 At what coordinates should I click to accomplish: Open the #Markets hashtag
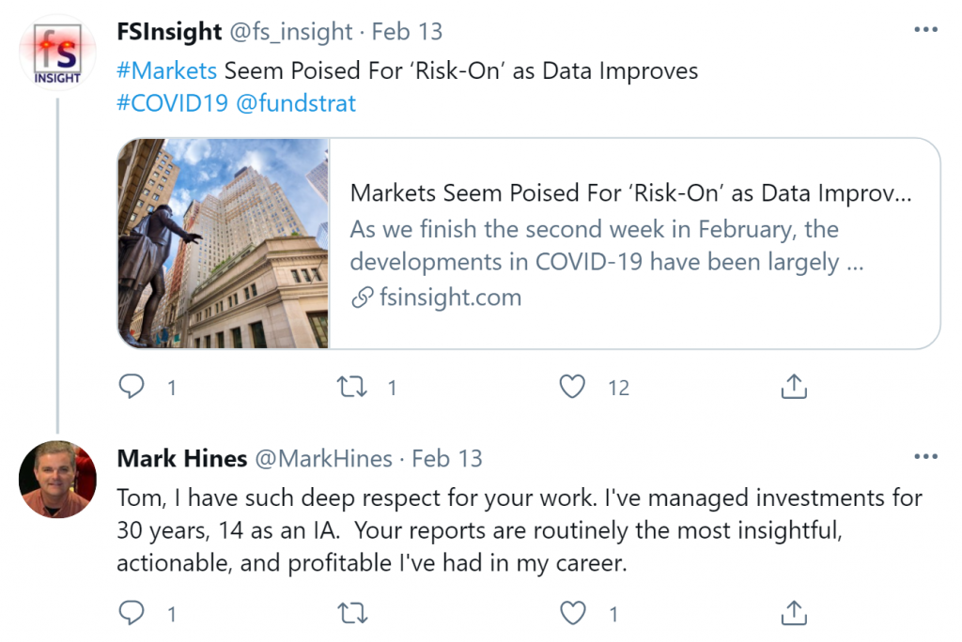pos(166,70)
